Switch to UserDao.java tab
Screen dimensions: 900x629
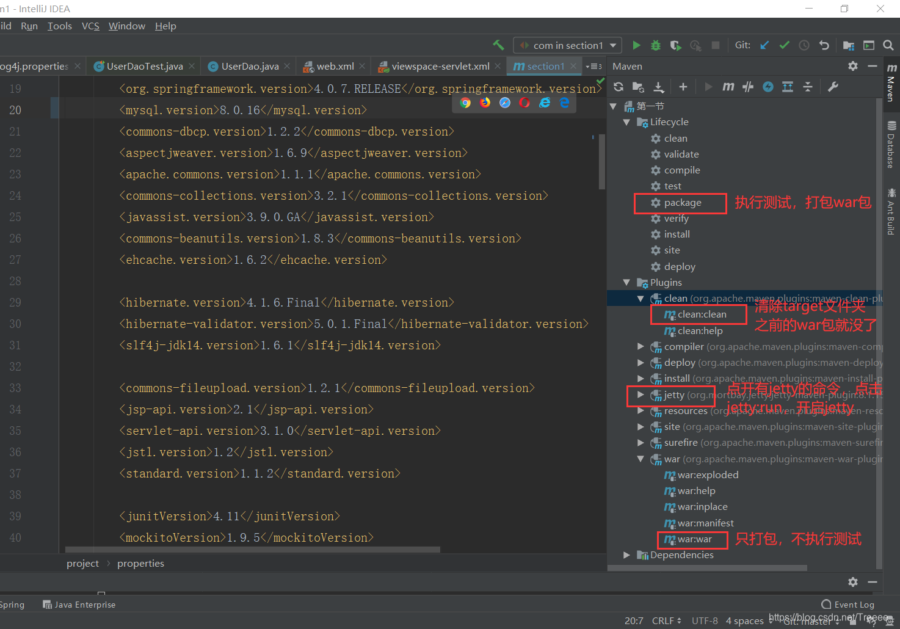click(250, 66)
